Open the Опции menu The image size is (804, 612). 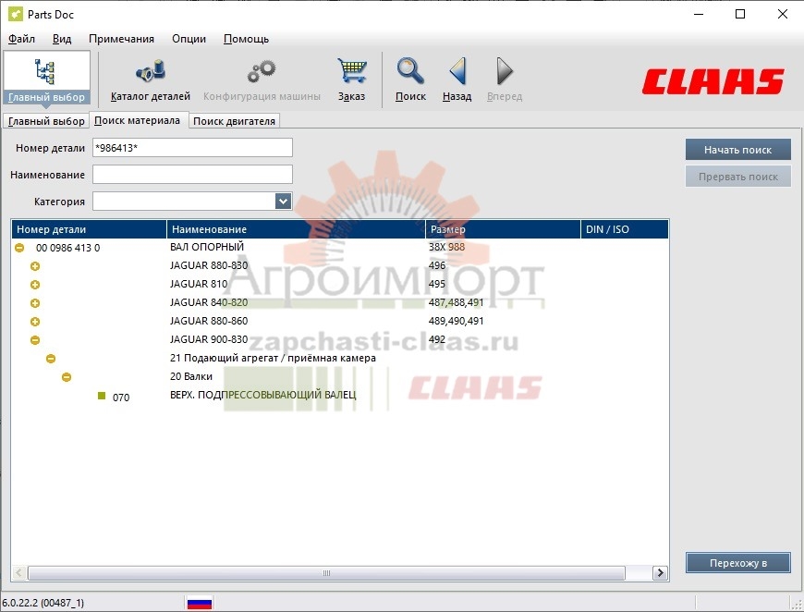[x=189, y=39]
